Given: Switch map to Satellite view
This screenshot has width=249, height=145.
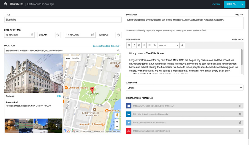Looking at the screenshot, I should (76, 58).
